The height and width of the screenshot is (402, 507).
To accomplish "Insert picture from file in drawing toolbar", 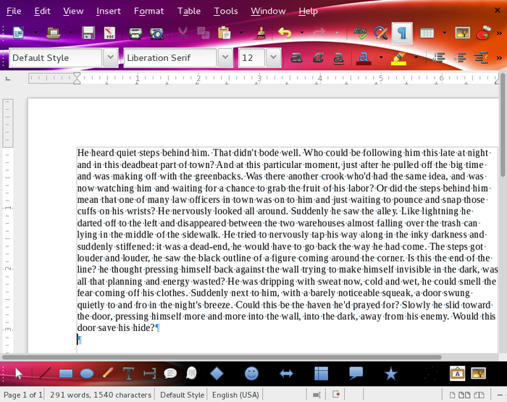I will [478, 373].
